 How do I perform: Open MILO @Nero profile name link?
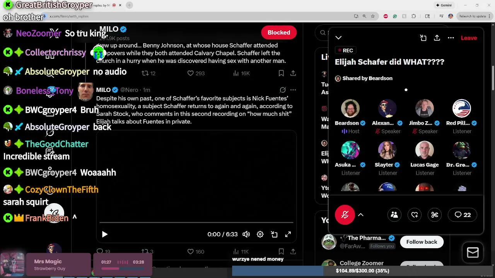click(103, 90)
